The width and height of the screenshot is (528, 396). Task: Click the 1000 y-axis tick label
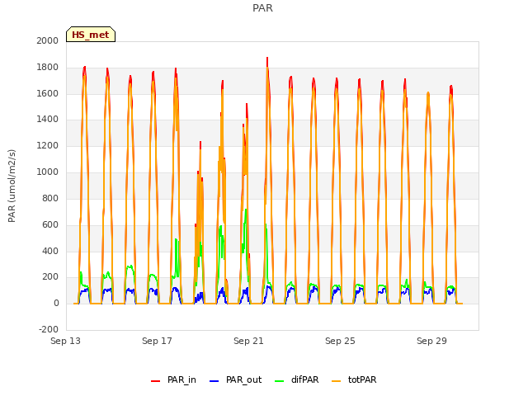(48, 172)
